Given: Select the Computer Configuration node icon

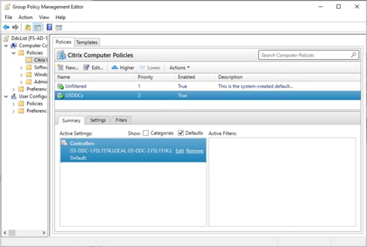Looking at the screenshot, I should coord(14,46).
